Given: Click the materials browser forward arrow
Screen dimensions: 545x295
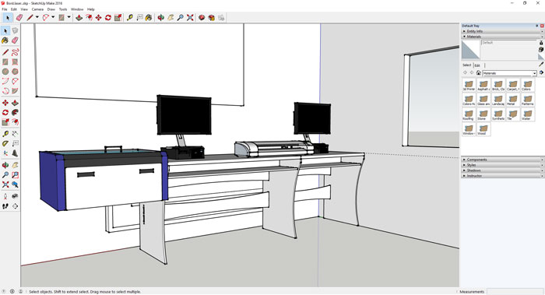Looking at the screenshot, I should pos(472,73).
